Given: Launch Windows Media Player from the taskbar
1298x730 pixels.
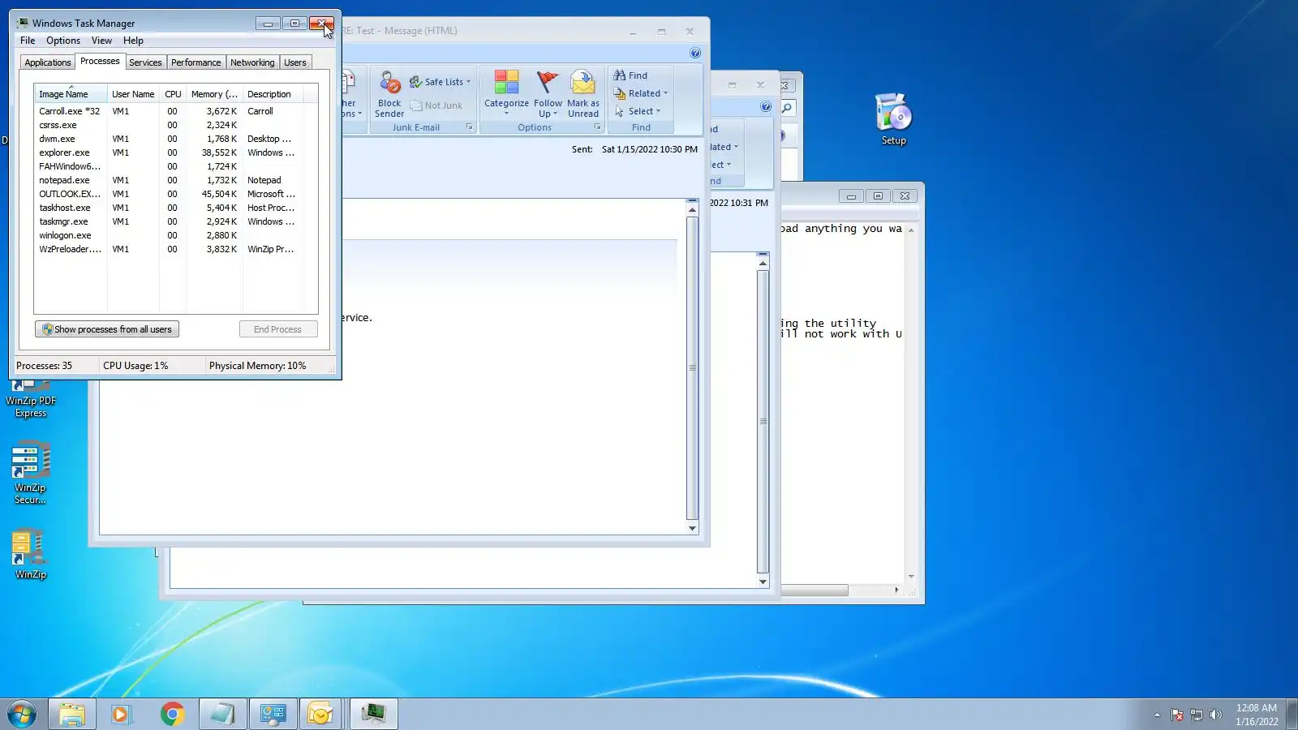Looking at the screenshot, I should coord(122,715).
